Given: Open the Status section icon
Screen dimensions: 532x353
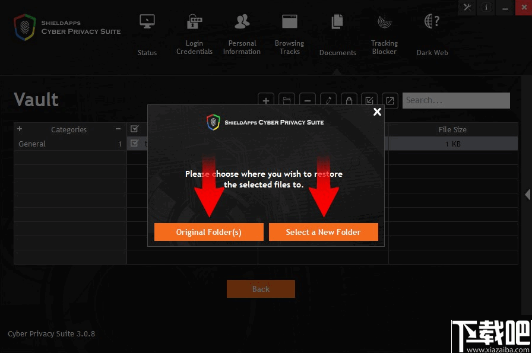Looking at the screenshot, I should [x=147, y=22].
